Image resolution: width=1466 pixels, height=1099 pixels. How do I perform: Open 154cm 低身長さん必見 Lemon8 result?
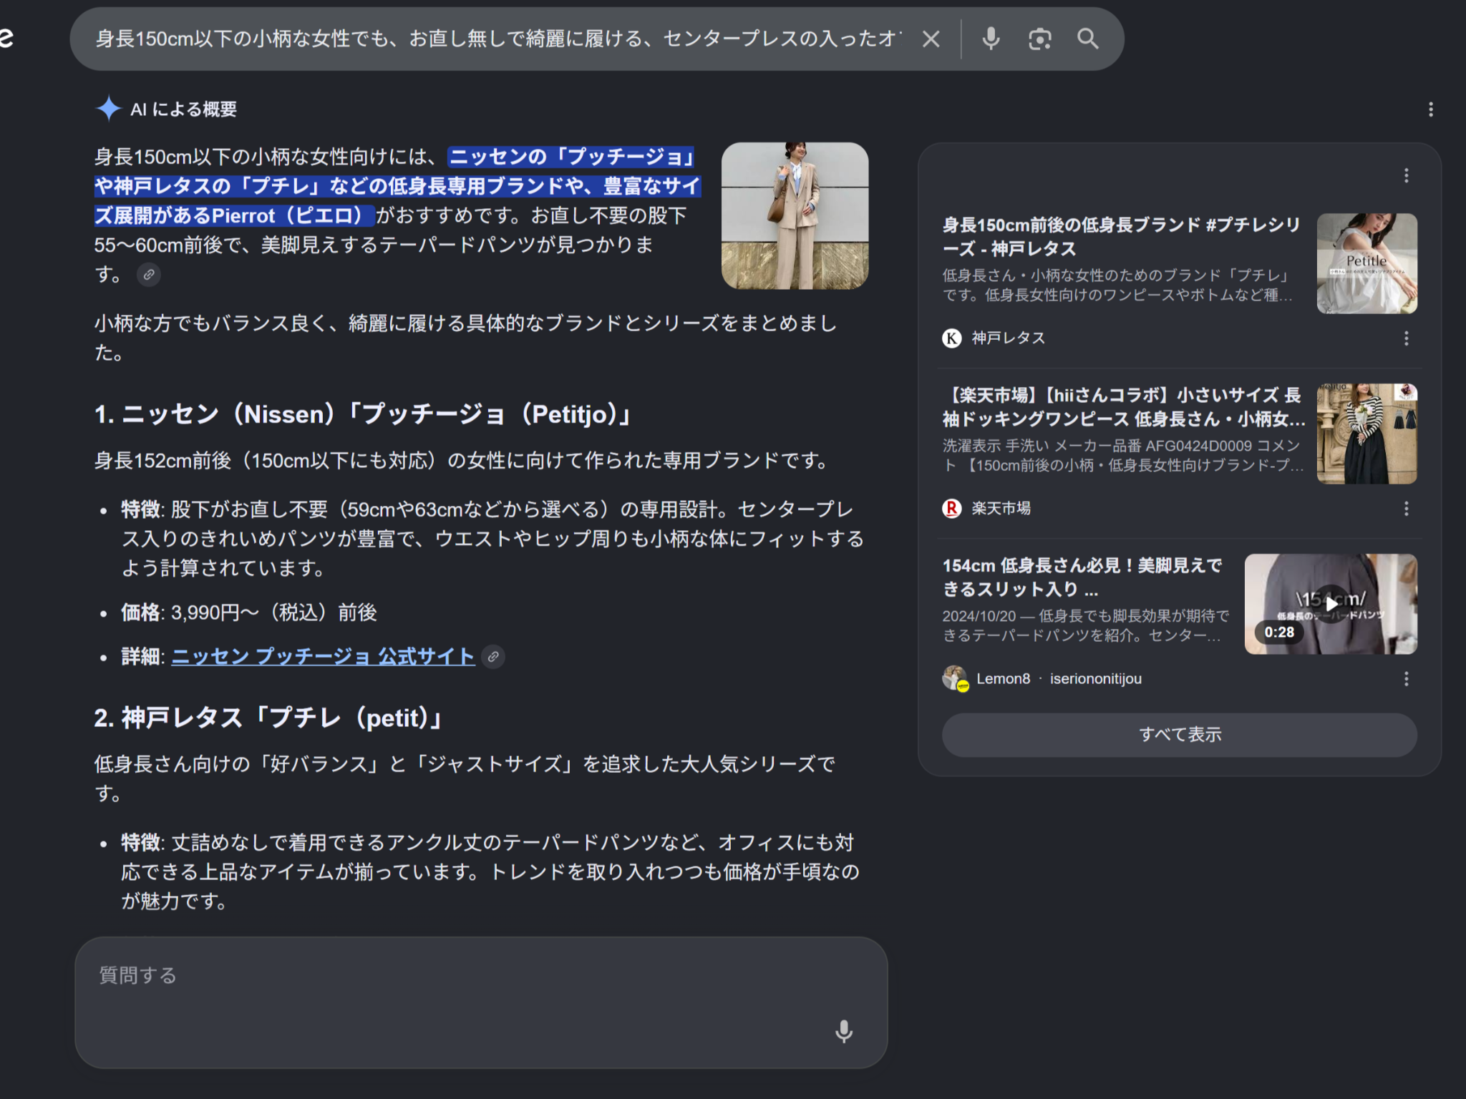tap(1082, 577)
